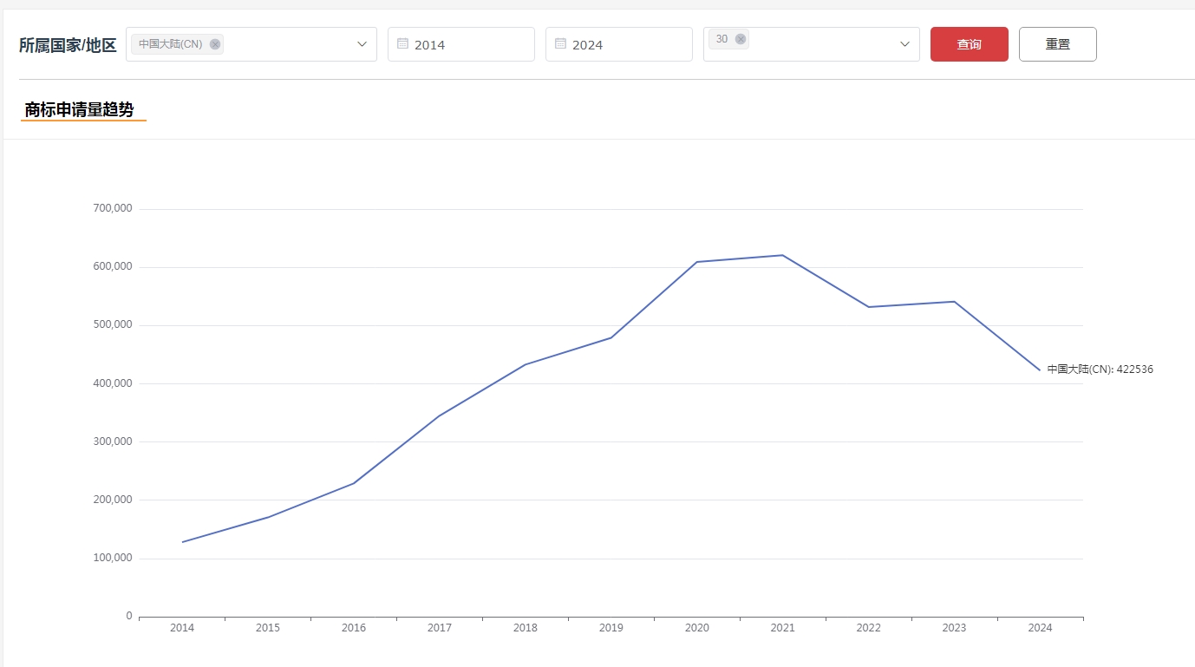This screenshot has height=667, width=1195.
Task: Focus the start year field showing 2014
Action: coord(468,44)
